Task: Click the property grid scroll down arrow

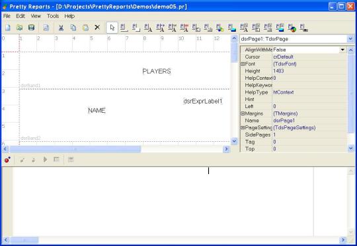Action: [x=350, y=148]
